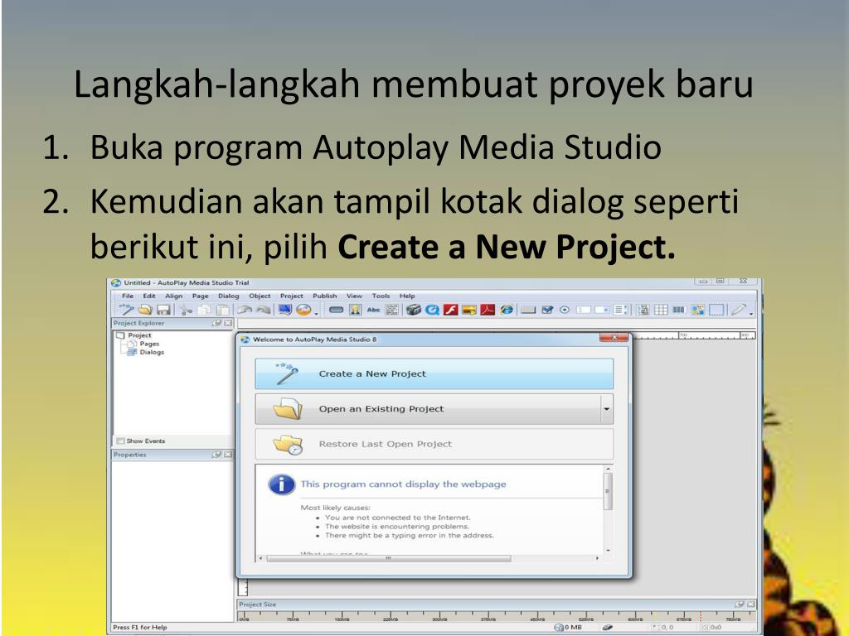Toggle the Show Events checkbox
The width and height of the screenshot is (849, 636).
(x=121, y=441)
